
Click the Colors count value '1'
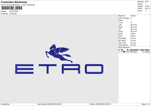point(145,4)
